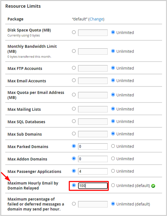Click the Max Addon Domains value field
The image size is (167, 216).
coord(93,159)
